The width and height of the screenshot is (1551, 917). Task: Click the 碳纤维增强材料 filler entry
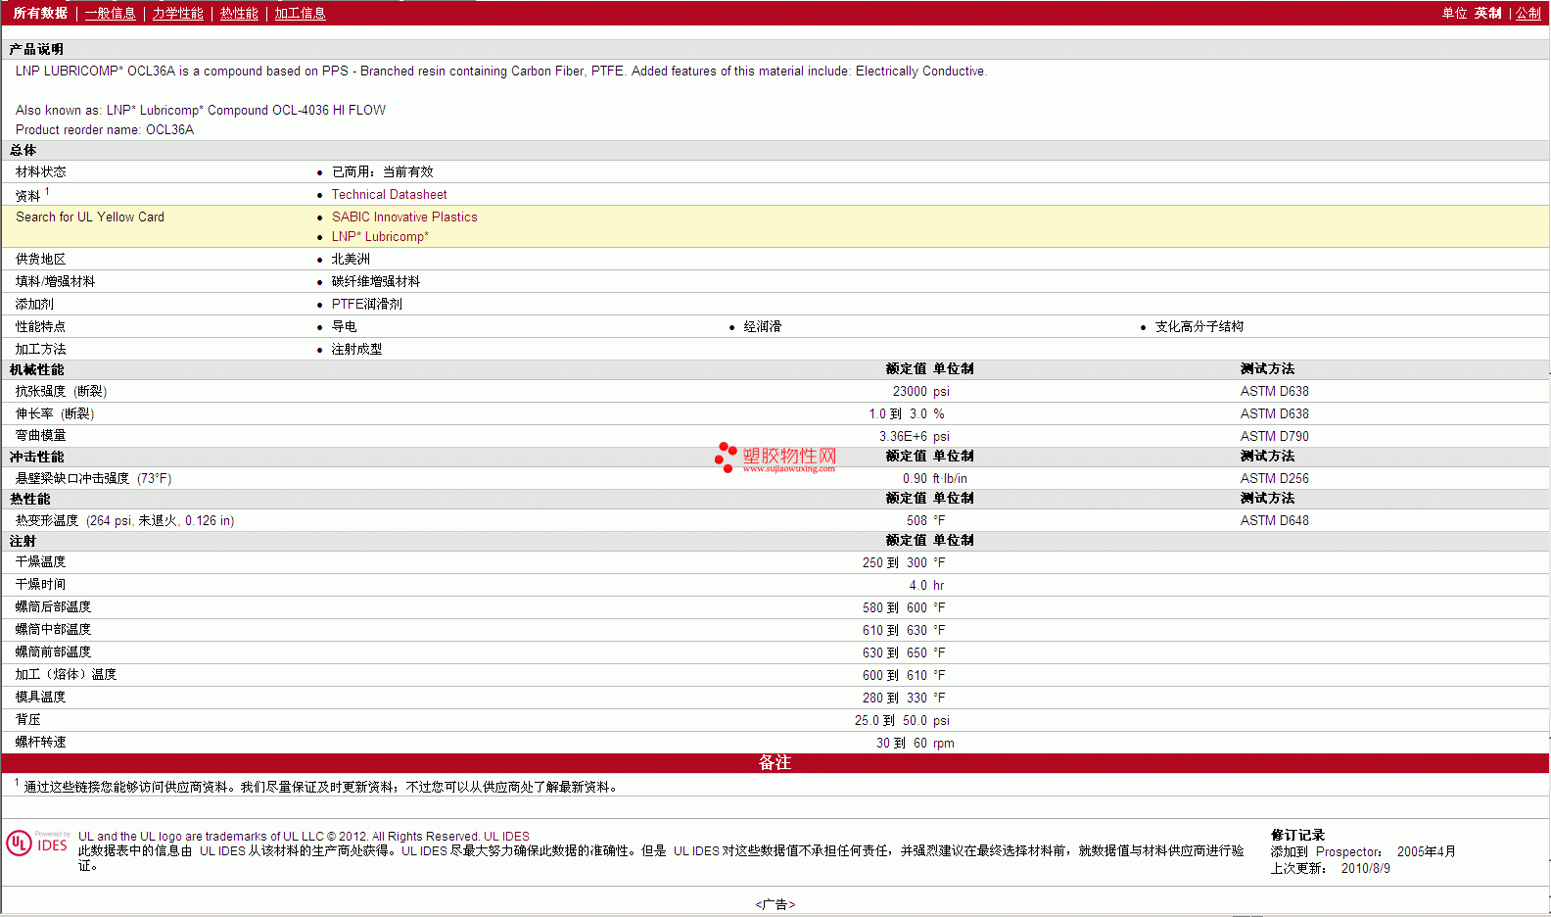point(375,282)
